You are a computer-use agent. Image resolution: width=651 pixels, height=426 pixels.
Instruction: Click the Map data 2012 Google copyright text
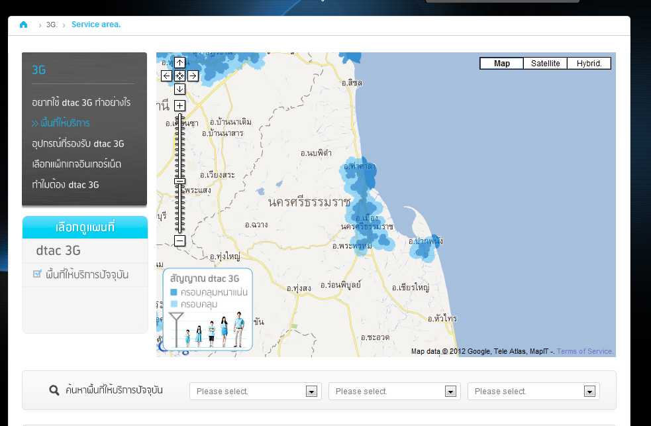(x=482, y=351)
